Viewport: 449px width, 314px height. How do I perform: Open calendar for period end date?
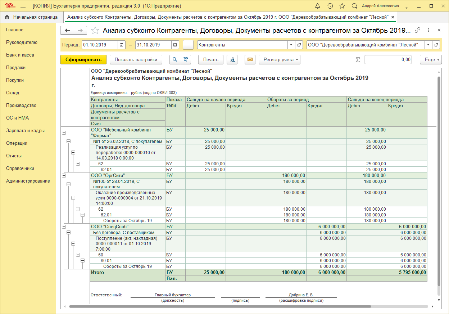(x=175, y=45)
